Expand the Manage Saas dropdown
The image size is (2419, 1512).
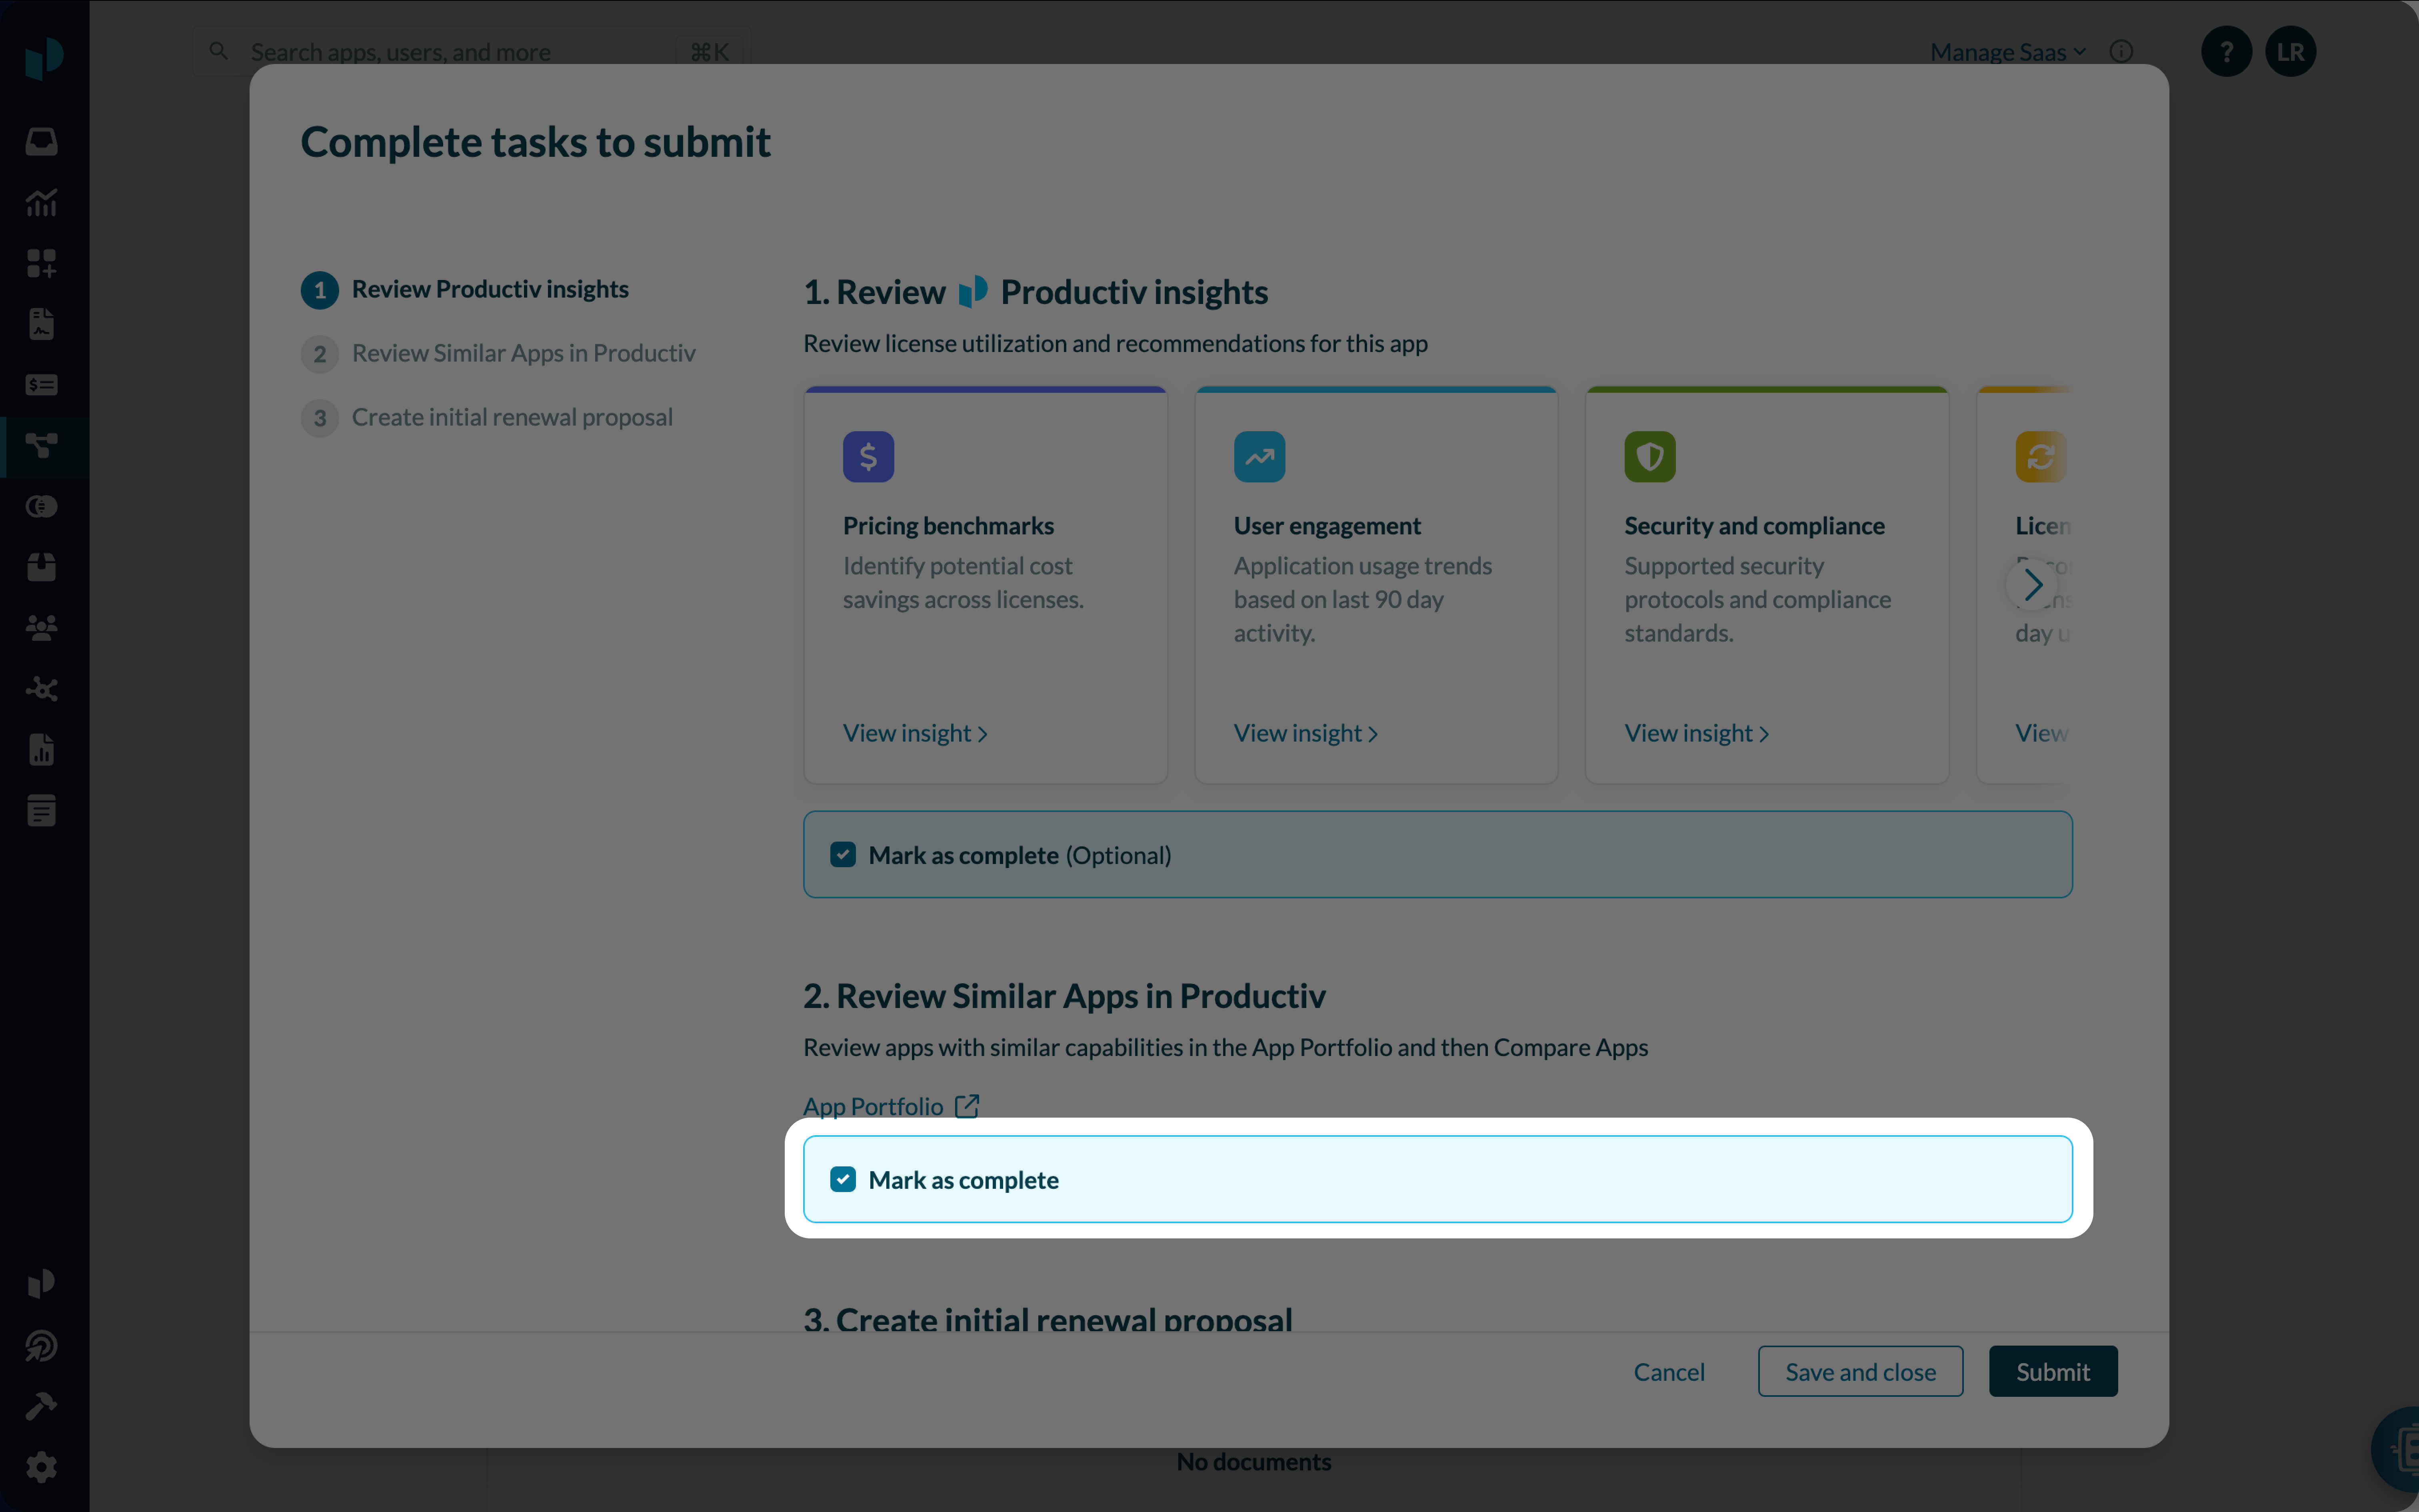pyautogui.click(x=2007, y=52)
